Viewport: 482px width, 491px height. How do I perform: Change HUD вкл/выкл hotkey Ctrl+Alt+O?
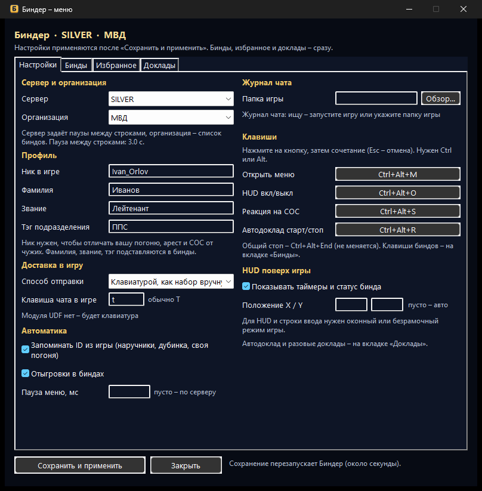(x=398, y=193)
